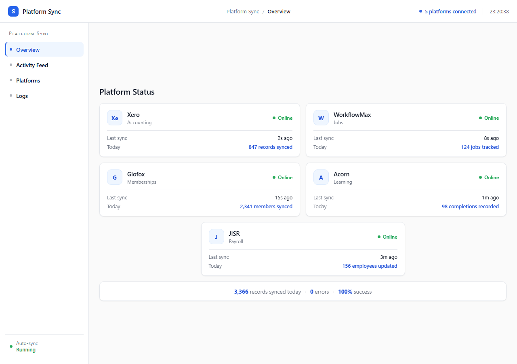The width and height of the screenshot is (517, 364).
Task: Click Glofox's 15s ago sync time
Action: 284,198
